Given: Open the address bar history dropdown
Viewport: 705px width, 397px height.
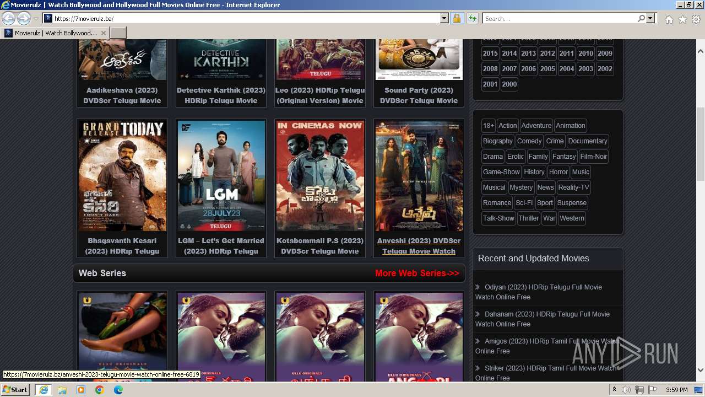Looking at the screenshot, I should click(x=444, y=18).
